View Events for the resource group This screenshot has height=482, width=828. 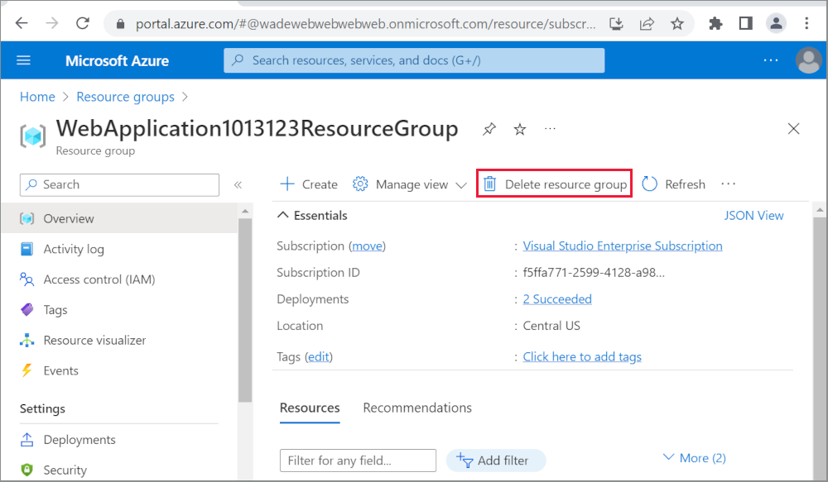click(56, 370)
